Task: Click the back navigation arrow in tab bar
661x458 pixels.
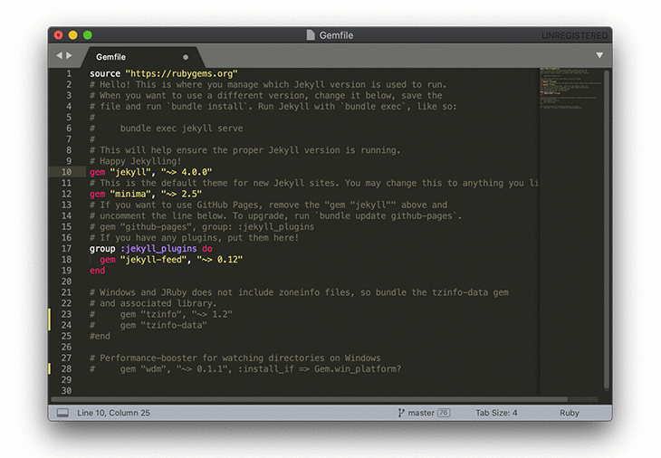Action: click(59, 55)
